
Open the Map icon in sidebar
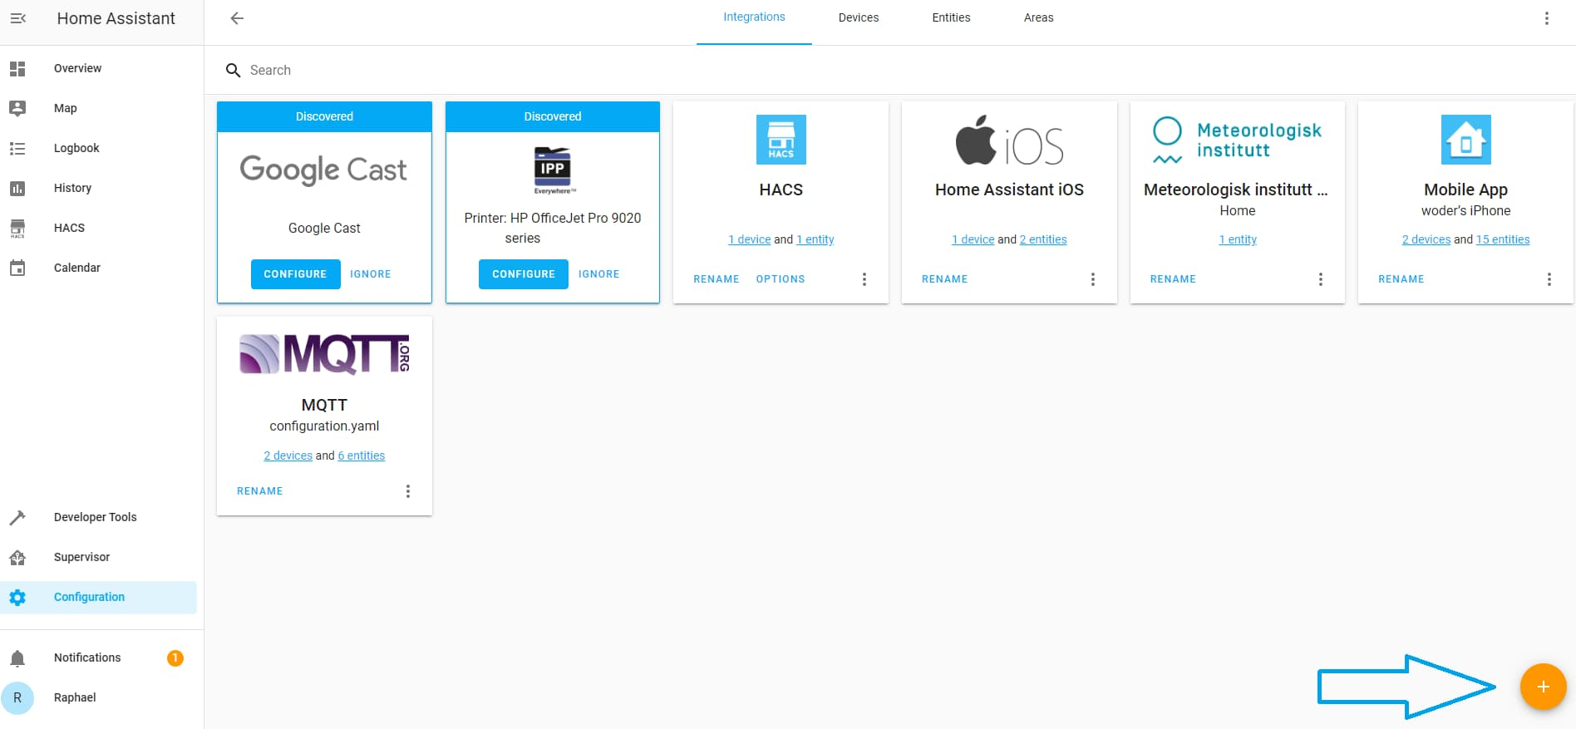pos(17,108)
